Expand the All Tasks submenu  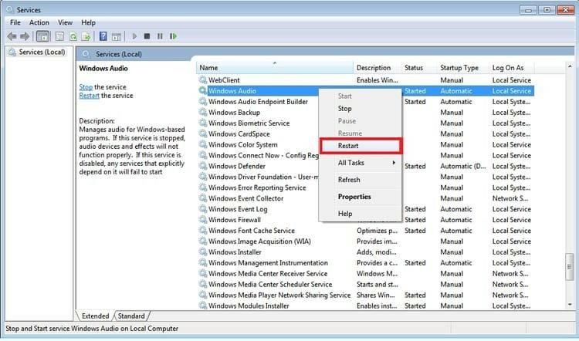pyautogui.click(x=361, y=163)
